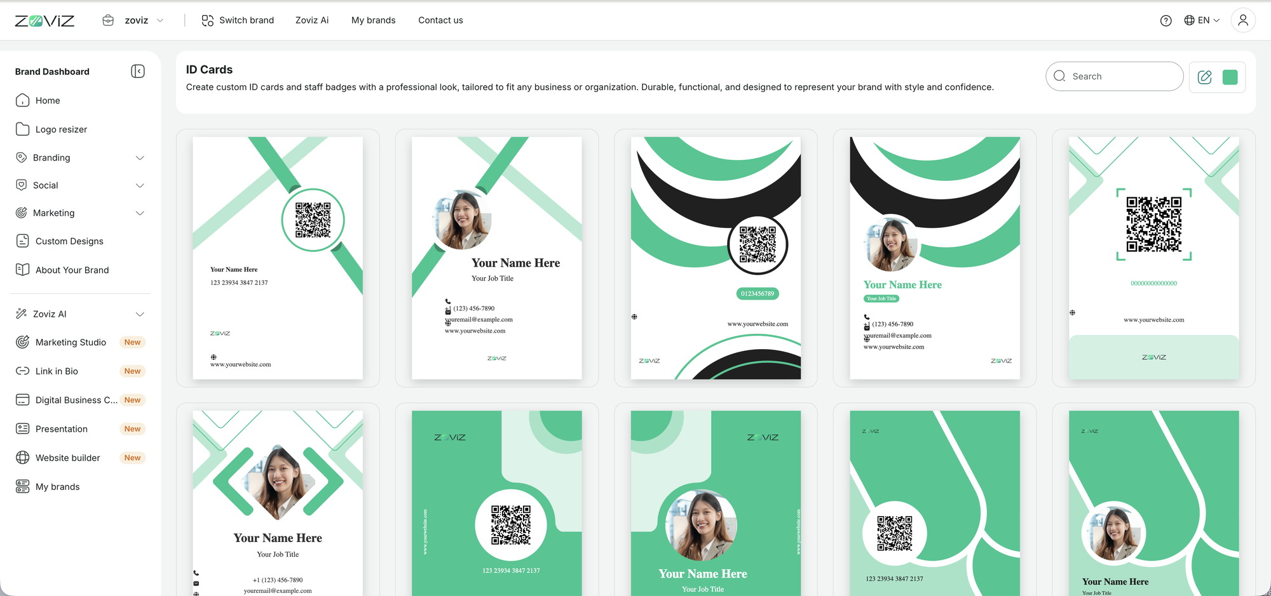
Task: Click the green color swatch
Action: [1230, 77]
